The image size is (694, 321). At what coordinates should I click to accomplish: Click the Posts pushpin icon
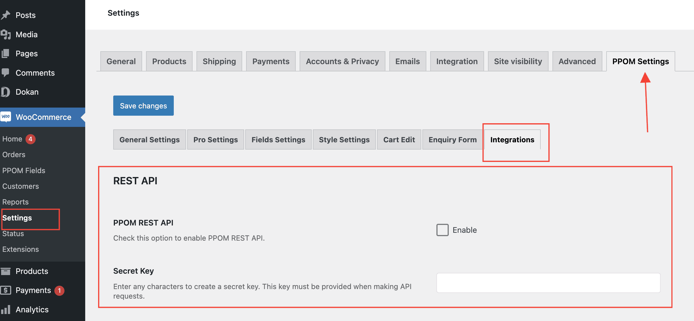point(6,15)
